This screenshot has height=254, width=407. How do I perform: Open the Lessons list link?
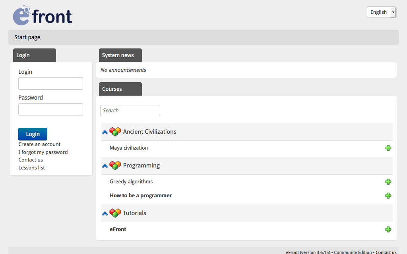tap(31, 167)
